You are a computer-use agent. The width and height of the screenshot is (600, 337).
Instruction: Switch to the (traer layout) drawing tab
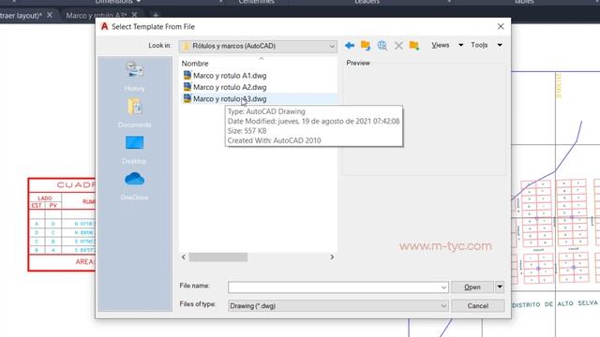(21, 16)
